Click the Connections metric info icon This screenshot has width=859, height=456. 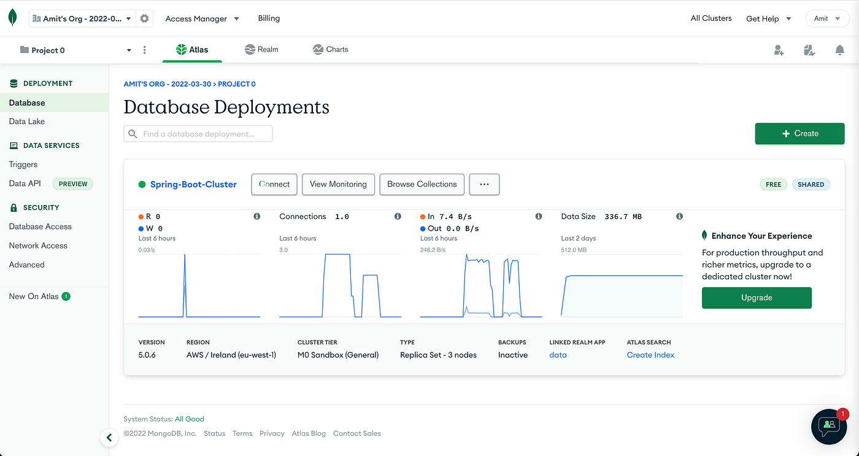pyautogui.click(x=398, y=216)
